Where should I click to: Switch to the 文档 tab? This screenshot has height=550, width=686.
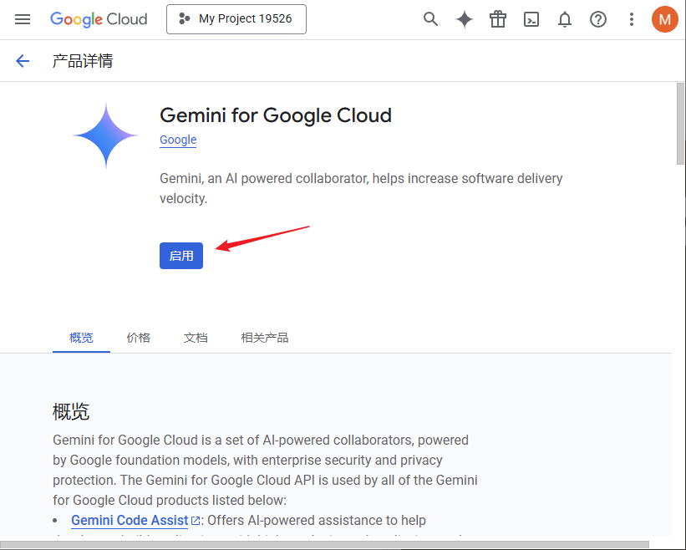point(196,337)
